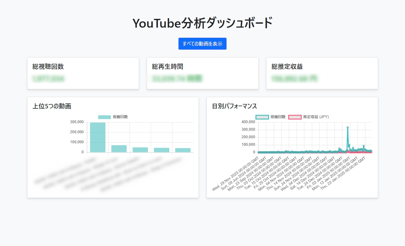This screenshot has height=246, width=405.
Task: Click the tallest bar in top videos chart
Action: tap(98, 137)
